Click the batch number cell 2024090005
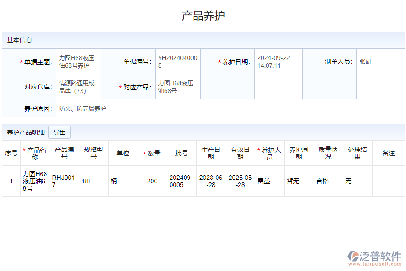 tap(177, 181)
